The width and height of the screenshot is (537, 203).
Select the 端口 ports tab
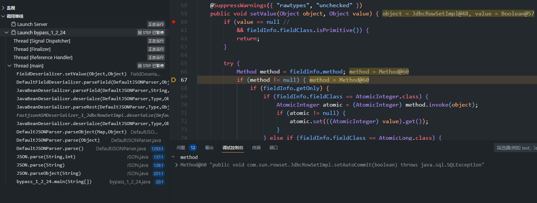coord(274,148)
